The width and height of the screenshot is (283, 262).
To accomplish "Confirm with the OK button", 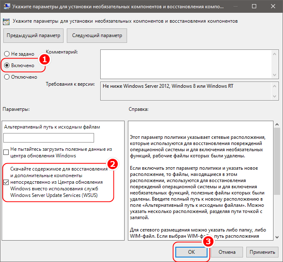I will (191, 252).
